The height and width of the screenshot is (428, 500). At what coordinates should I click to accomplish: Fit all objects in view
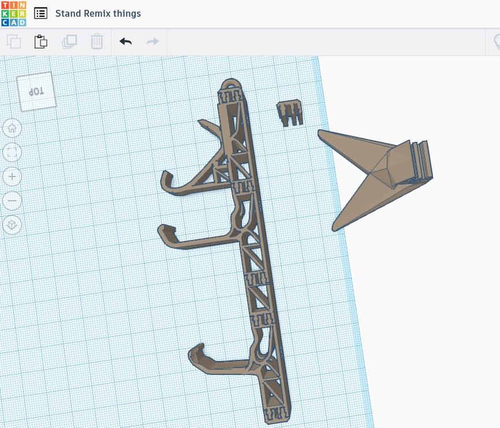(12, 152)
